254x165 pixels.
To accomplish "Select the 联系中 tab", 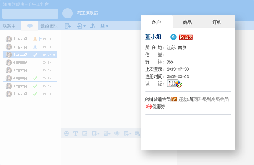I will [9, 26].
